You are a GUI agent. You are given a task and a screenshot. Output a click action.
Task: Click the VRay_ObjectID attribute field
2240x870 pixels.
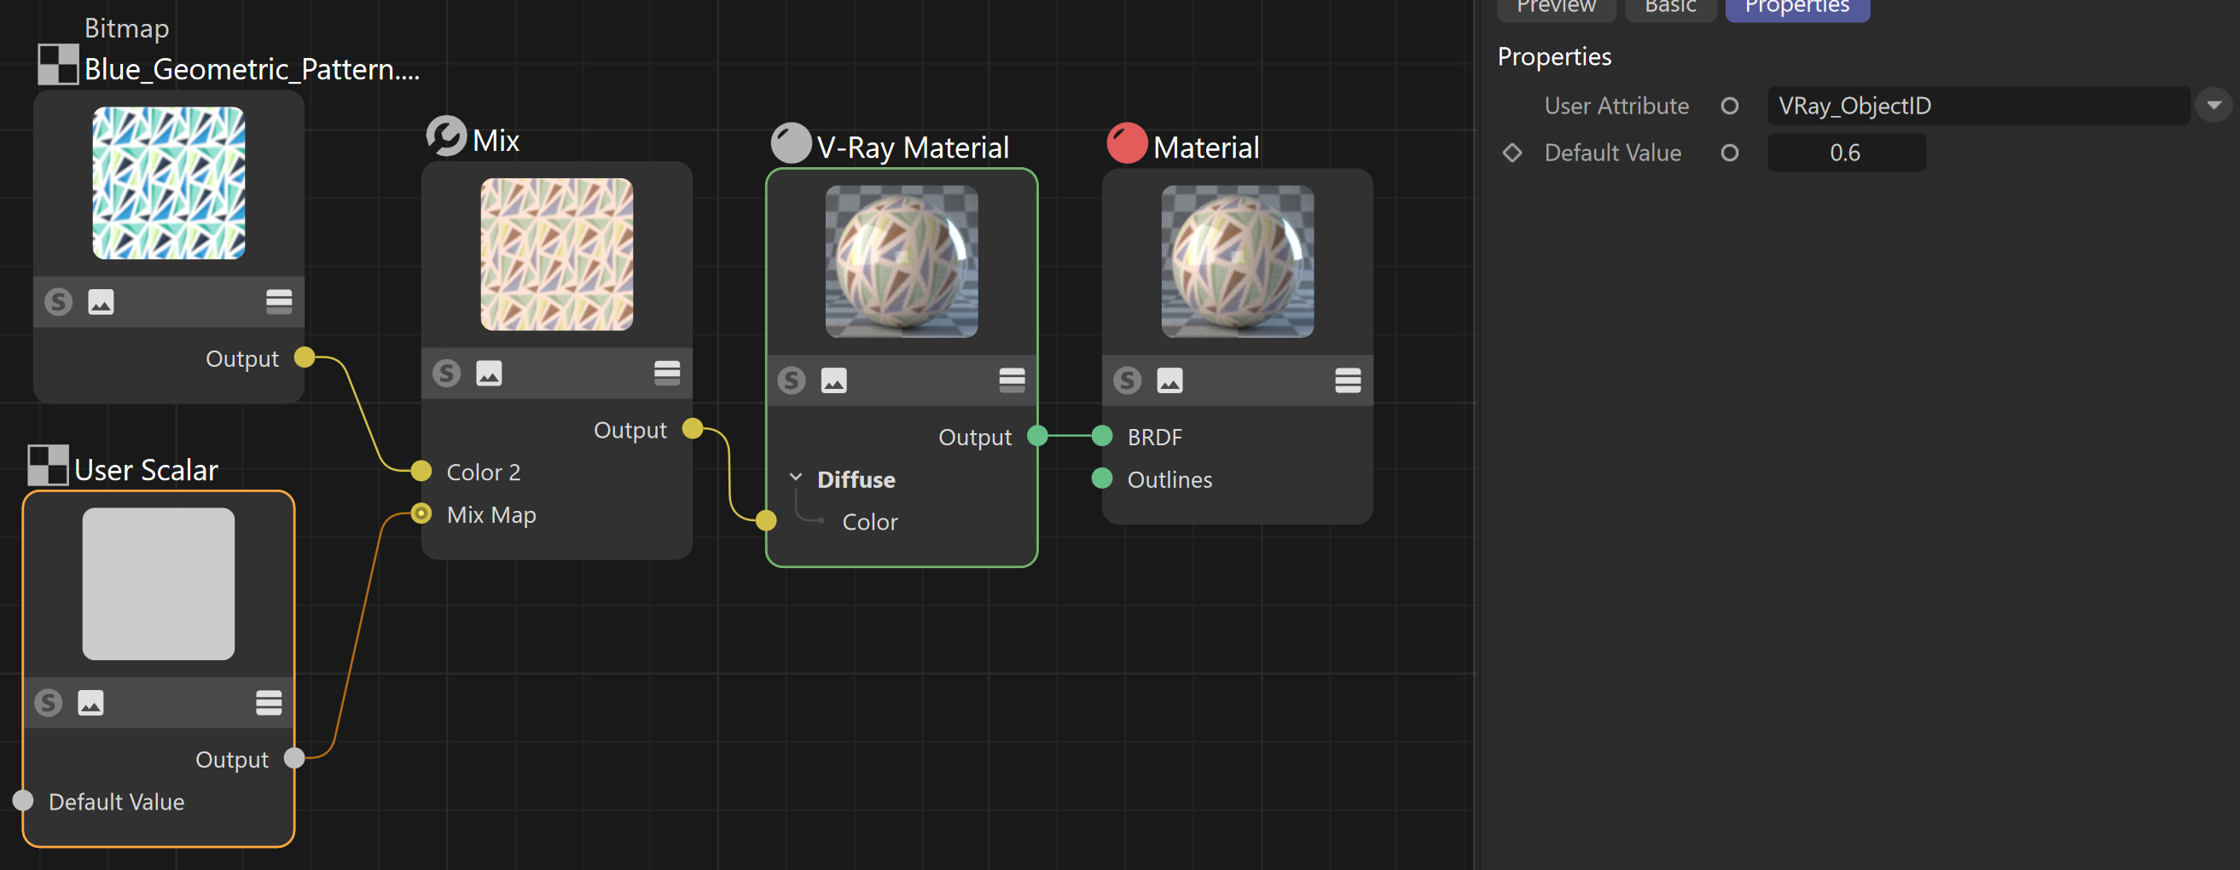(1978, 106)
